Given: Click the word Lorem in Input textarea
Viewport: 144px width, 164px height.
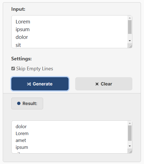Looking at the screenshot, I should click(x=23, y=22).
